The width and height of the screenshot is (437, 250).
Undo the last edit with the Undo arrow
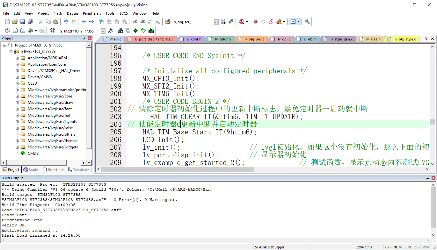[x=66, y=22]
